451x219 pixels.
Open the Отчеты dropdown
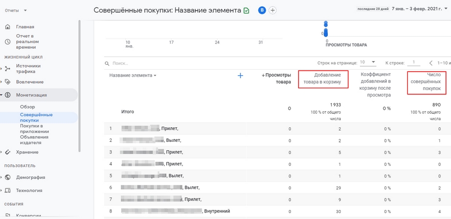16,11
